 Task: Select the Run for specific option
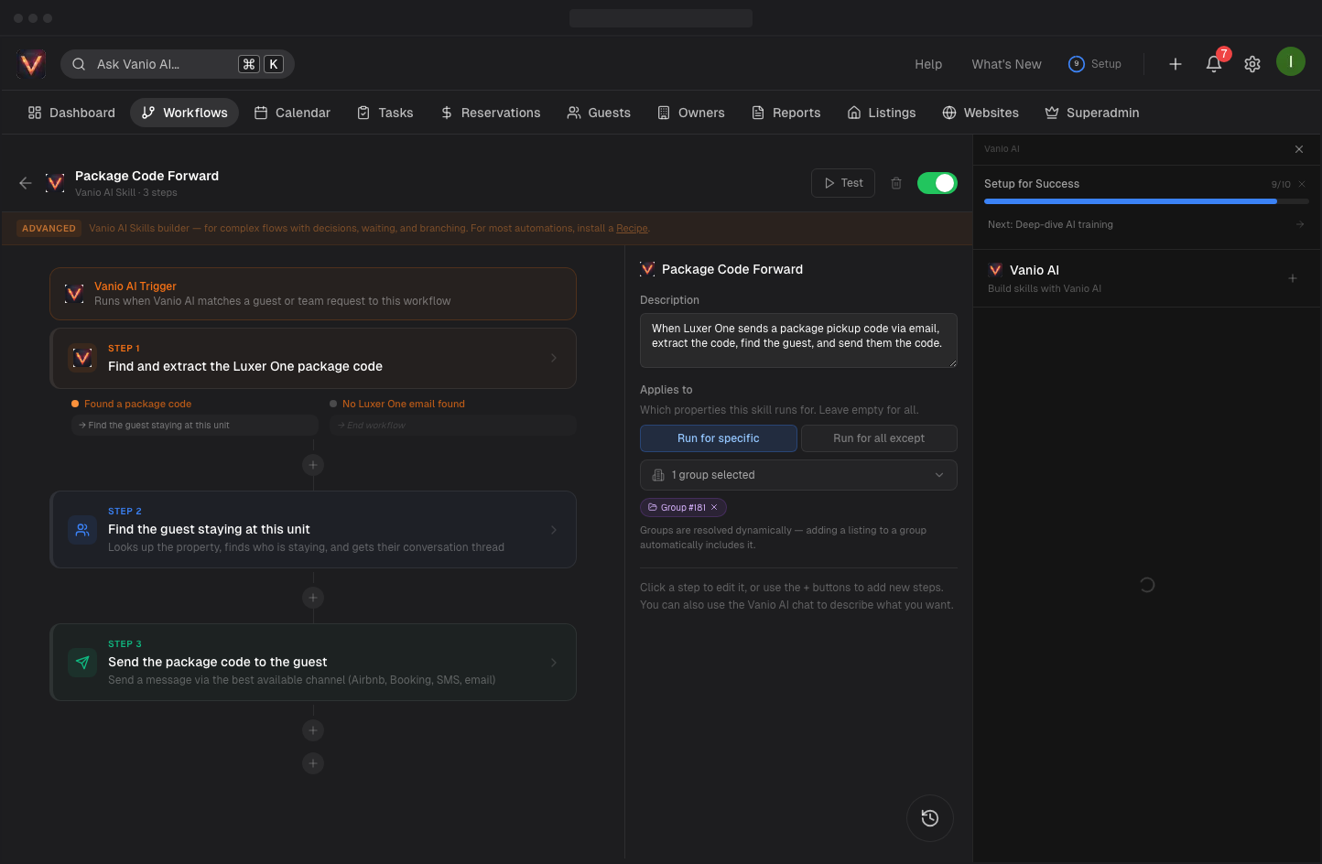pyautogui.click(x=718, y=438)
